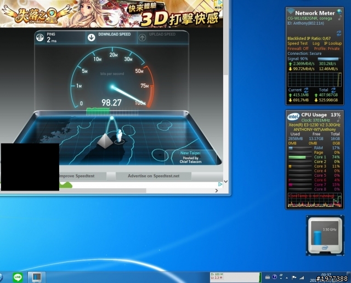
Task: Click the globe icon in Network Meter
Action: click(339, 11)
